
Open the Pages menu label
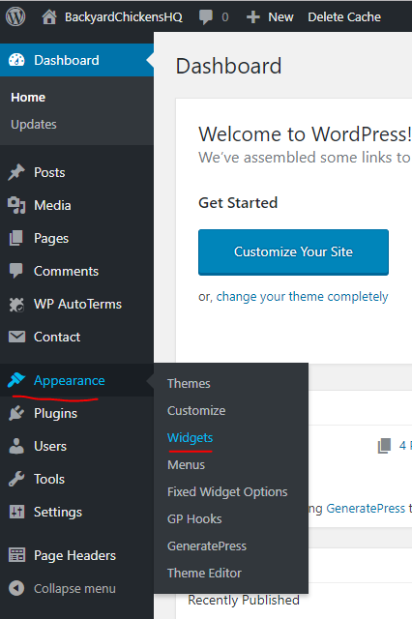click(51, 239)
